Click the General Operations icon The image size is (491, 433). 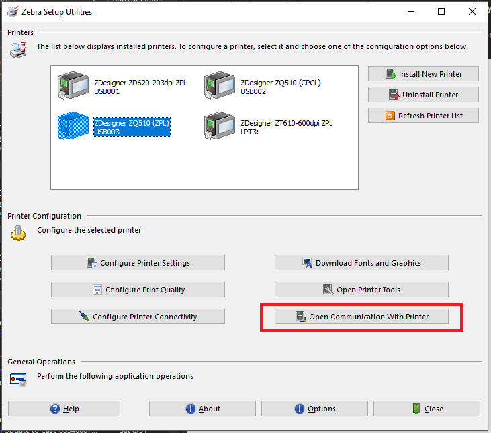point(18,380)
